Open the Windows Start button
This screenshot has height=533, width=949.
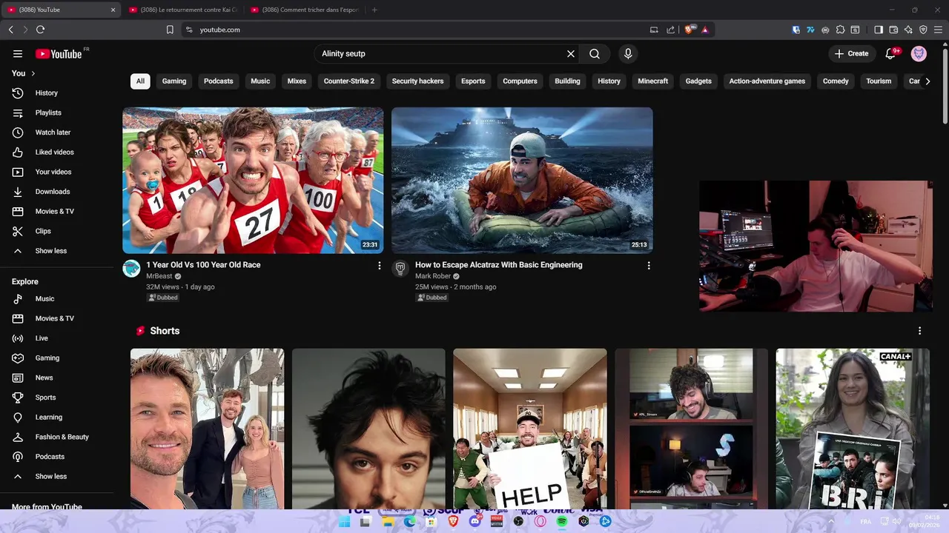tap(345, 521)
